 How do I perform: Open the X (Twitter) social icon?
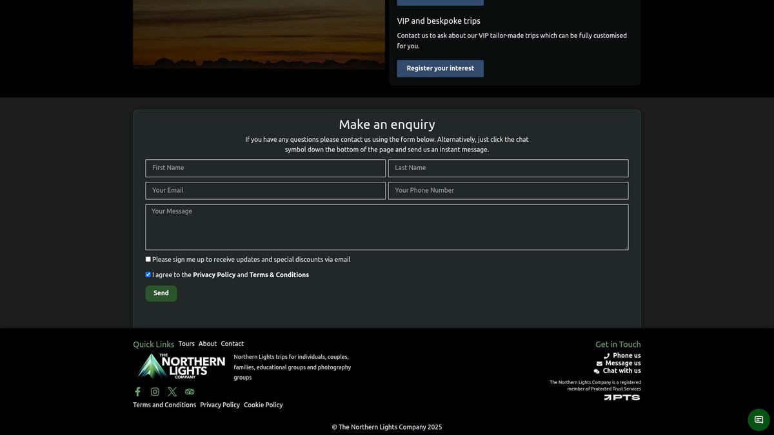[x=172, y=392]
